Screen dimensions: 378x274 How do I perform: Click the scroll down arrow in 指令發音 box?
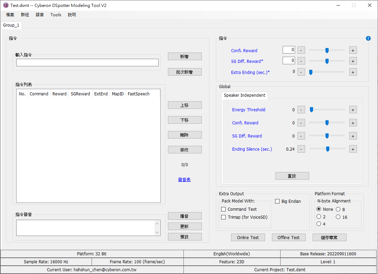pos(158,233)
